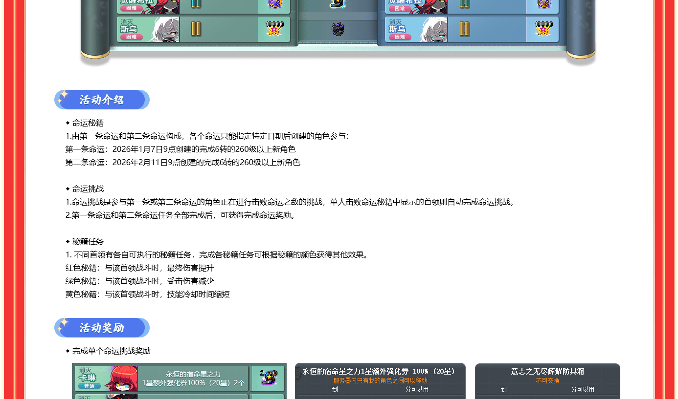Viewport: 678px width, 399px height.
Task: Click the 命运秘籍 bullet heading
Action: click(x=88, y=123)
